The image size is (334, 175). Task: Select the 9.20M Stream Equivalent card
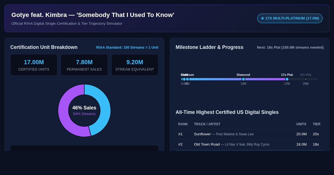pyautogui.click(x=135, y=65)
